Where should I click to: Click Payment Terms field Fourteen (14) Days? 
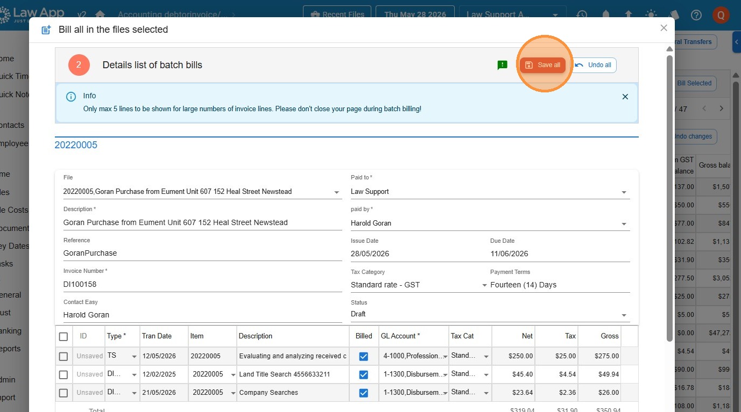560,285
